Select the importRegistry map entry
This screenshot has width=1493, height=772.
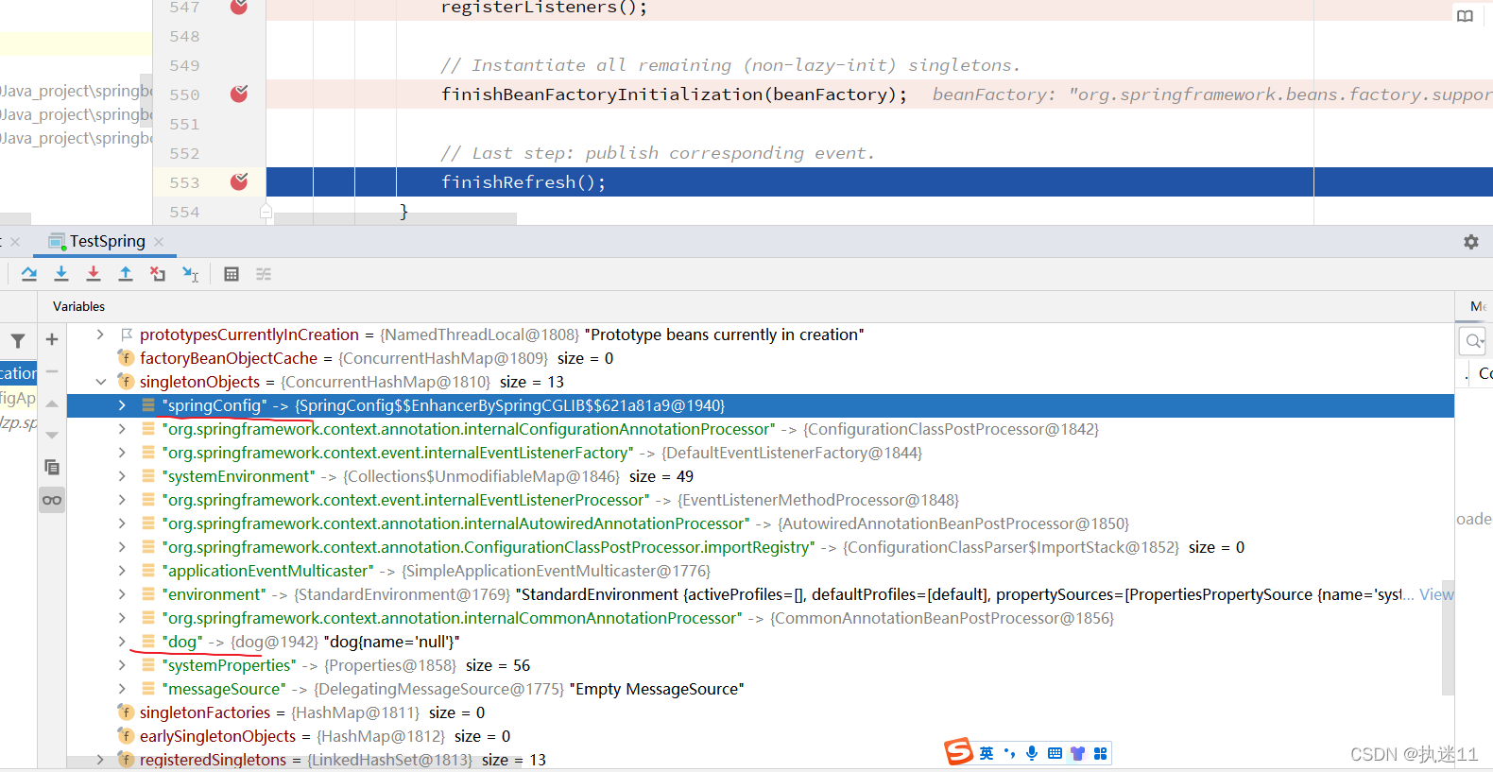[761, 547]
